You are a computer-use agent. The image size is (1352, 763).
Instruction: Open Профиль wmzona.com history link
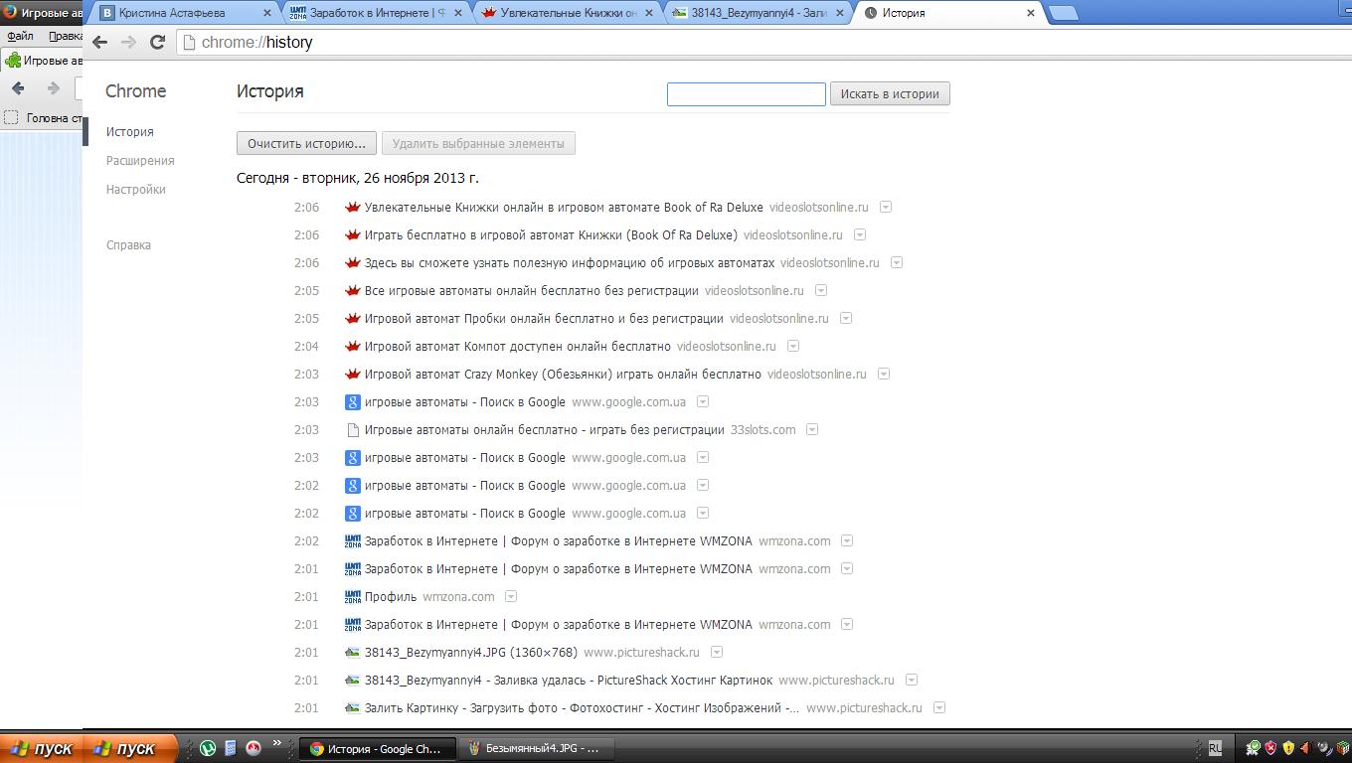tap(391, 597)
